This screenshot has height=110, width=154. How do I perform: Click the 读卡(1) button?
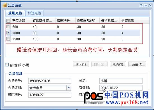coord(81,64)
